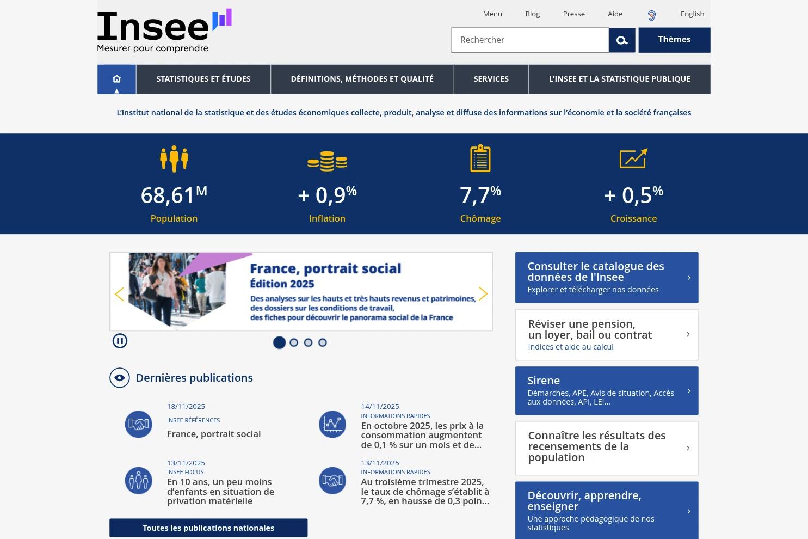Click Toutes les publications nationales button
The width and height of the screenshot is (808, 539).
(x=208, y=528)
